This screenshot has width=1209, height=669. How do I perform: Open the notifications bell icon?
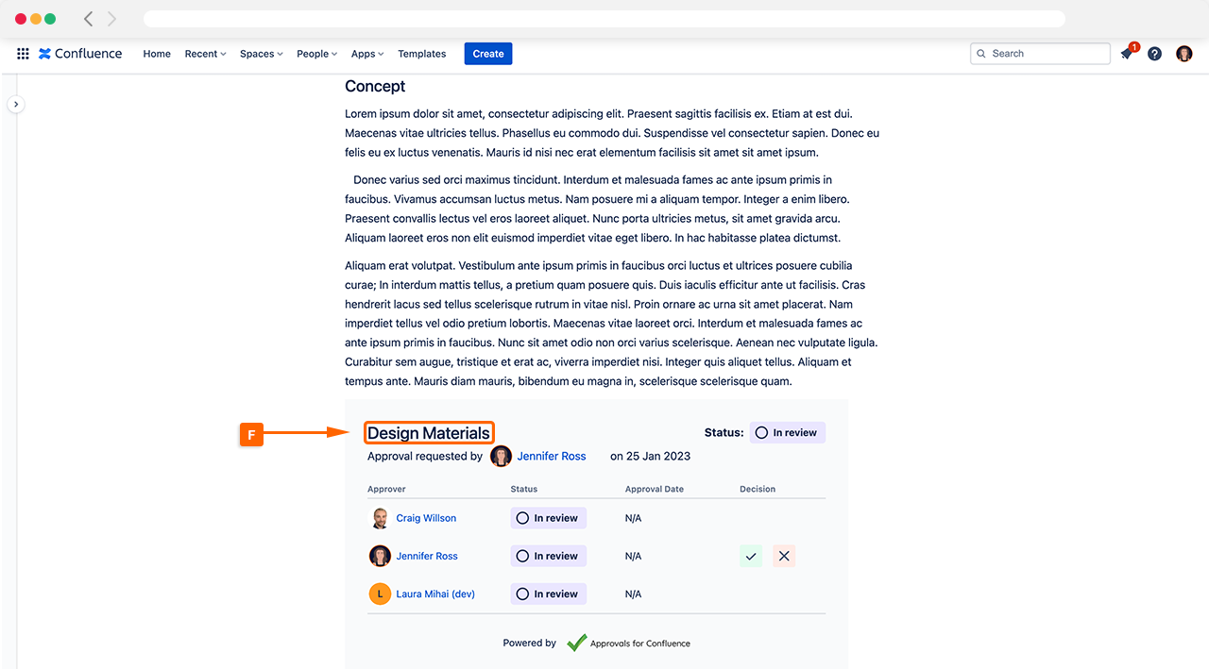1127,54
